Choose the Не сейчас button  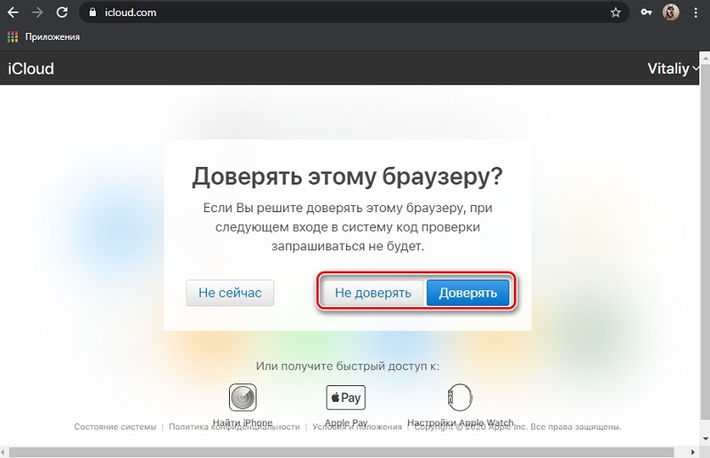230,293
